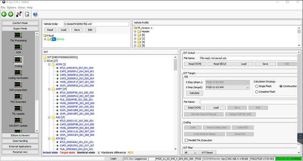Enable the Parallel TAL-Execution checkbox
Viewport: 303px width, 161px height.
186,140
